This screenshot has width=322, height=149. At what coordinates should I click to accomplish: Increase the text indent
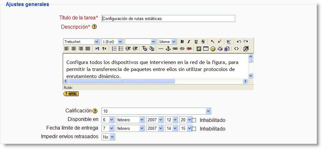[x=135, y=49]
